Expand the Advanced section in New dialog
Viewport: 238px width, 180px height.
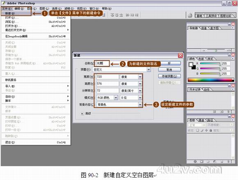coord(82,113)
